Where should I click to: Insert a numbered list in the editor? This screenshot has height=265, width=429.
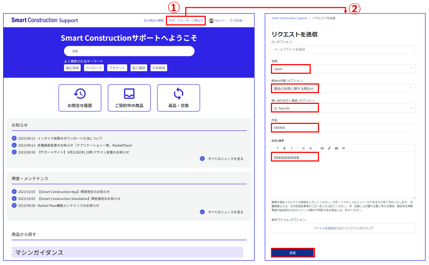point(310,148)
